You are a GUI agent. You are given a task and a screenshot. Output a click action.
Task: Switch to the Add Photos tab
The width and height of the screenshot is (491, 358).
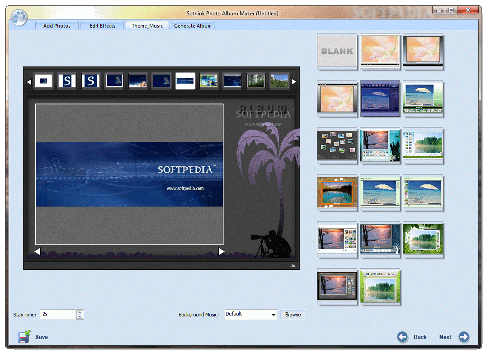[x=57, y=26]
